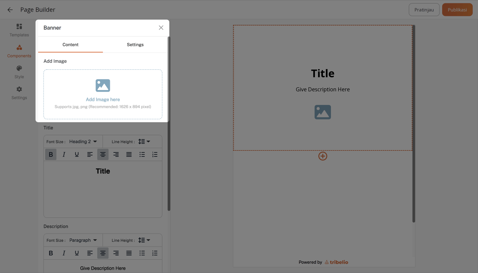Open the Description Font Size Paragraph dropdown
Screen dimensions: 478x273
(x=83, y=240)
